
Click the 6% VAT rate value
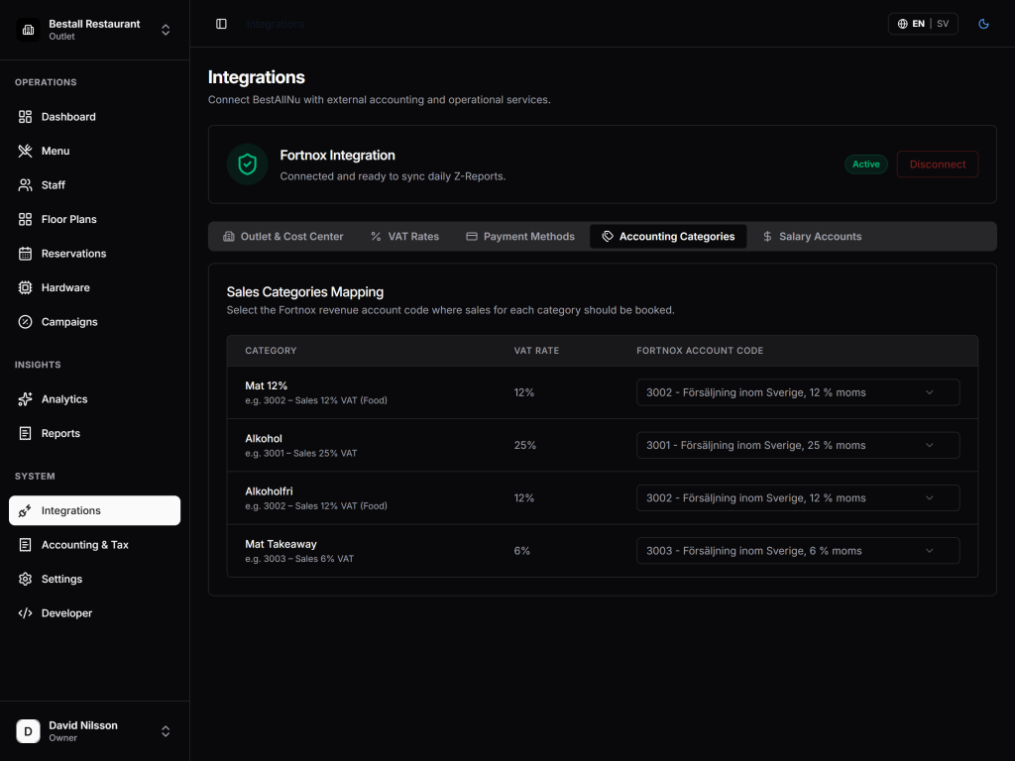click(x=521, y=551)
